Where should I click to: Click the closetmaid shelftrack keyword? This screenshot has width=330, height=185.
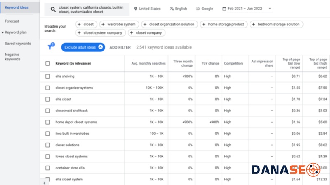(71, 111)
